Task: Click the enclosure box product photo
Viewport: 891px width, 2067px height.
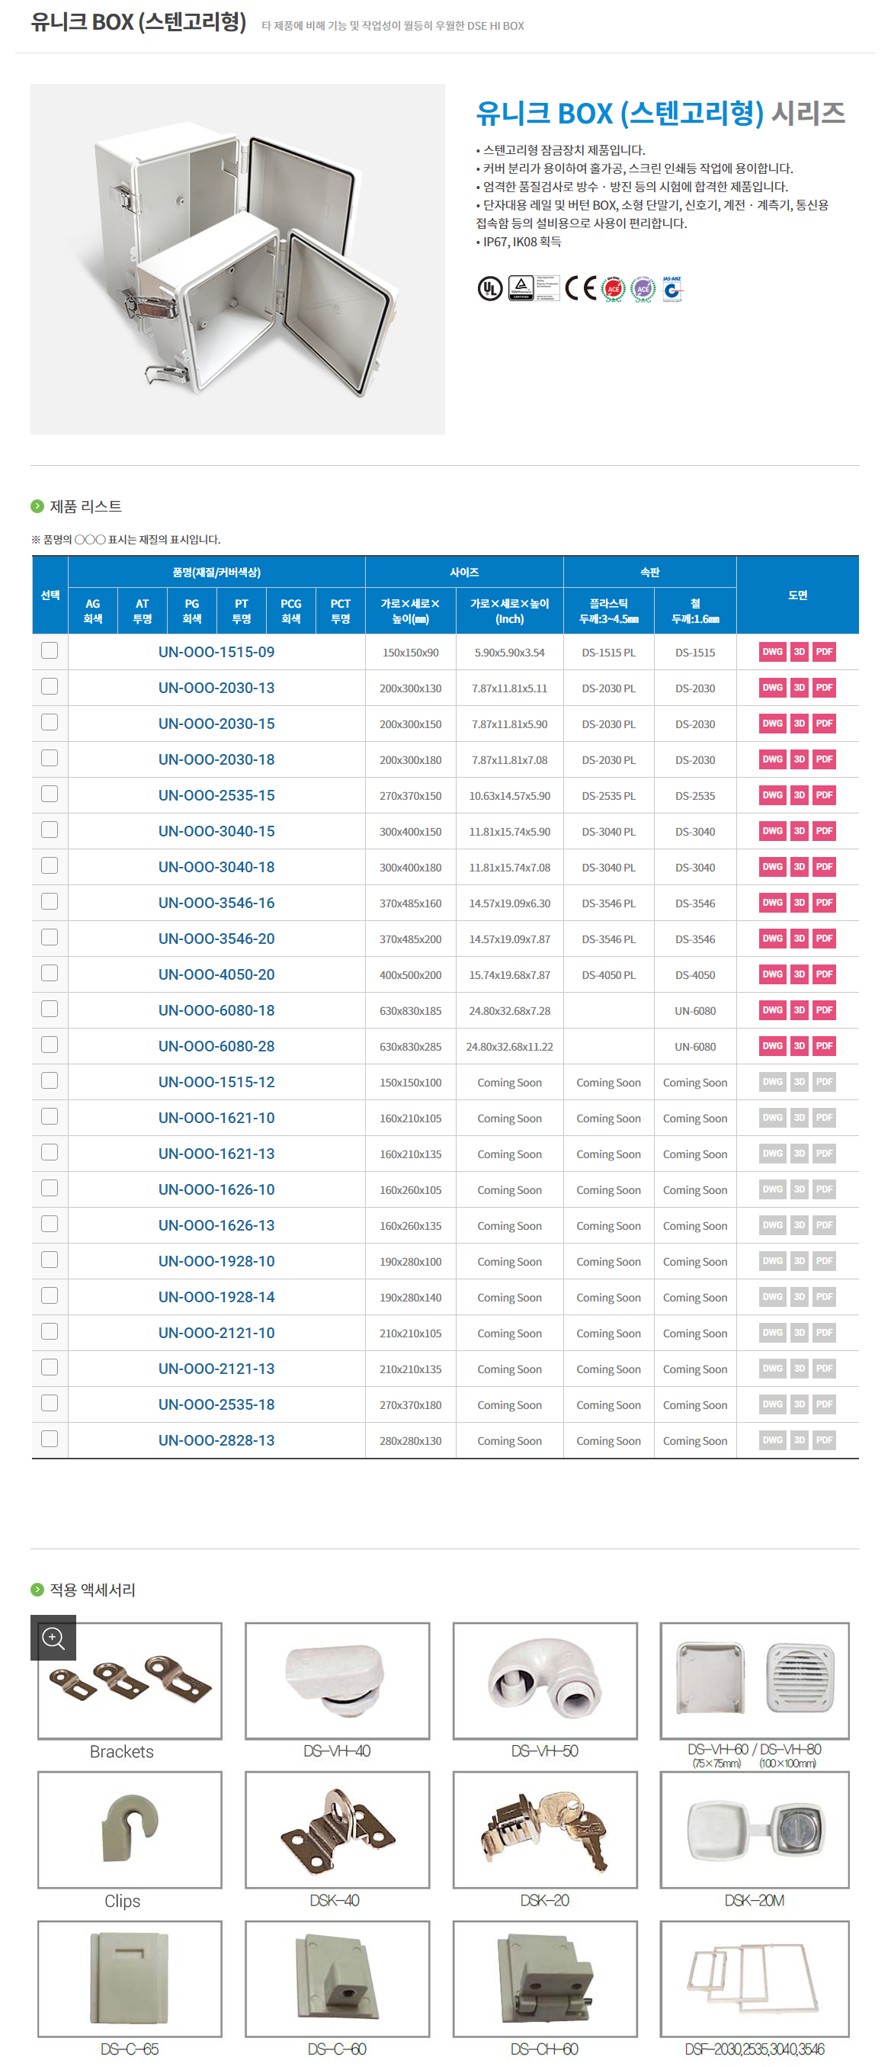Action: click(x=237, y=259)
